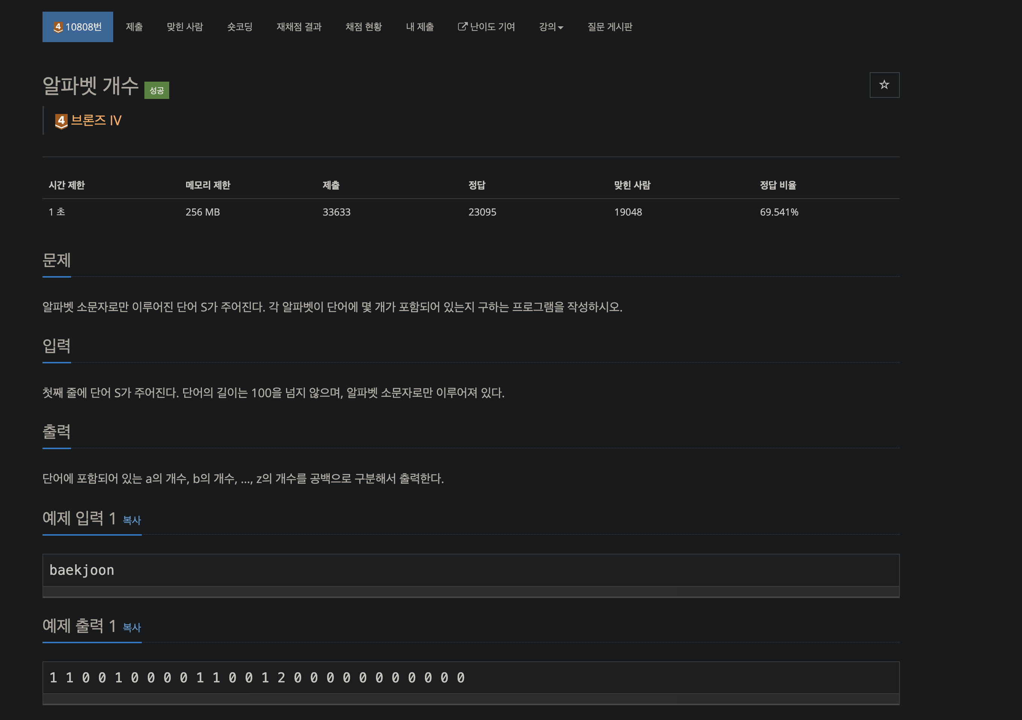The height and width of the screenshot is (720, 1022).
Task: Copy example output 1 via 복사 link
Action: (132, 627)
